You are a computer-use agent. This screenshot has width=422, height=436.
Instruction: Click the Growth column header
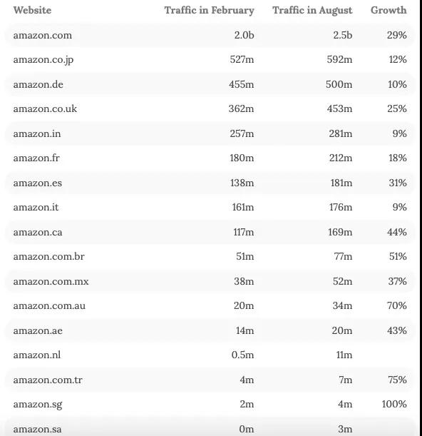tap(388, 10)
